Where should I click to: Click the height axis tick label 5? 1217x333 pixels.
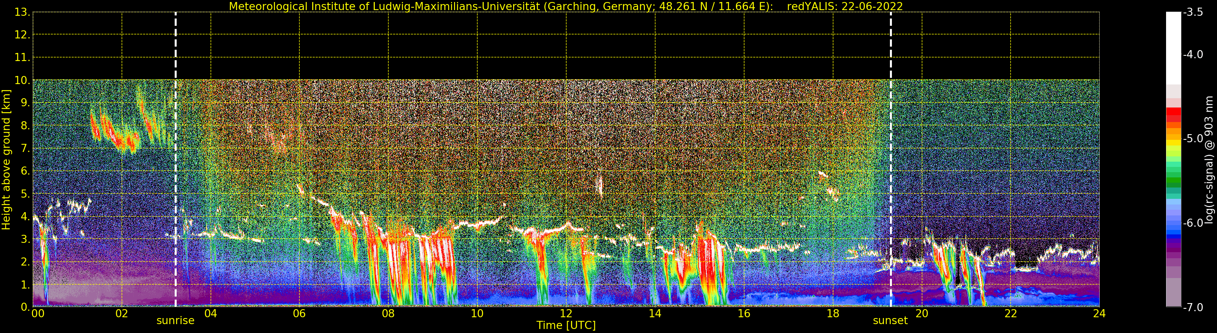click(25, 194)
